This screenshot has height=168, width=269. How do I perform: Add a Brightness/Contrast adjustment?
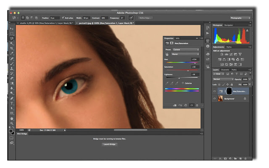click(222, 54)
